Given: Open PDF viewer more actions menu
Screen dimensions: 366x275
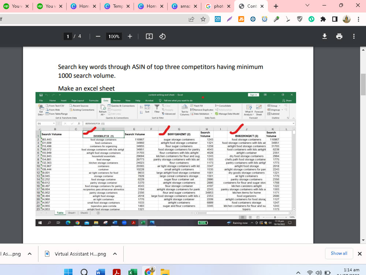Looking at the screenshot, I should click(x=354, y=36).
